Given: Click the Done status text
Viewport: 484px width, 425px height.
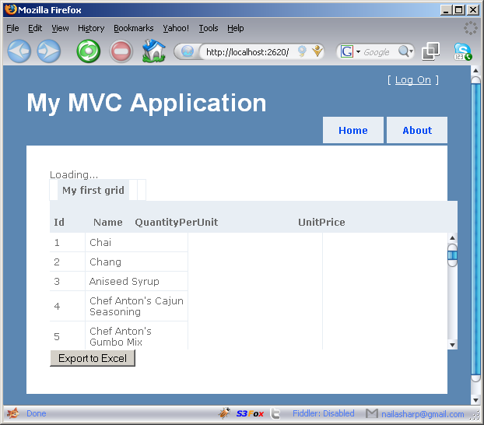Looking at the screenshot, I should pyautogui.click(x=37, y=413).
